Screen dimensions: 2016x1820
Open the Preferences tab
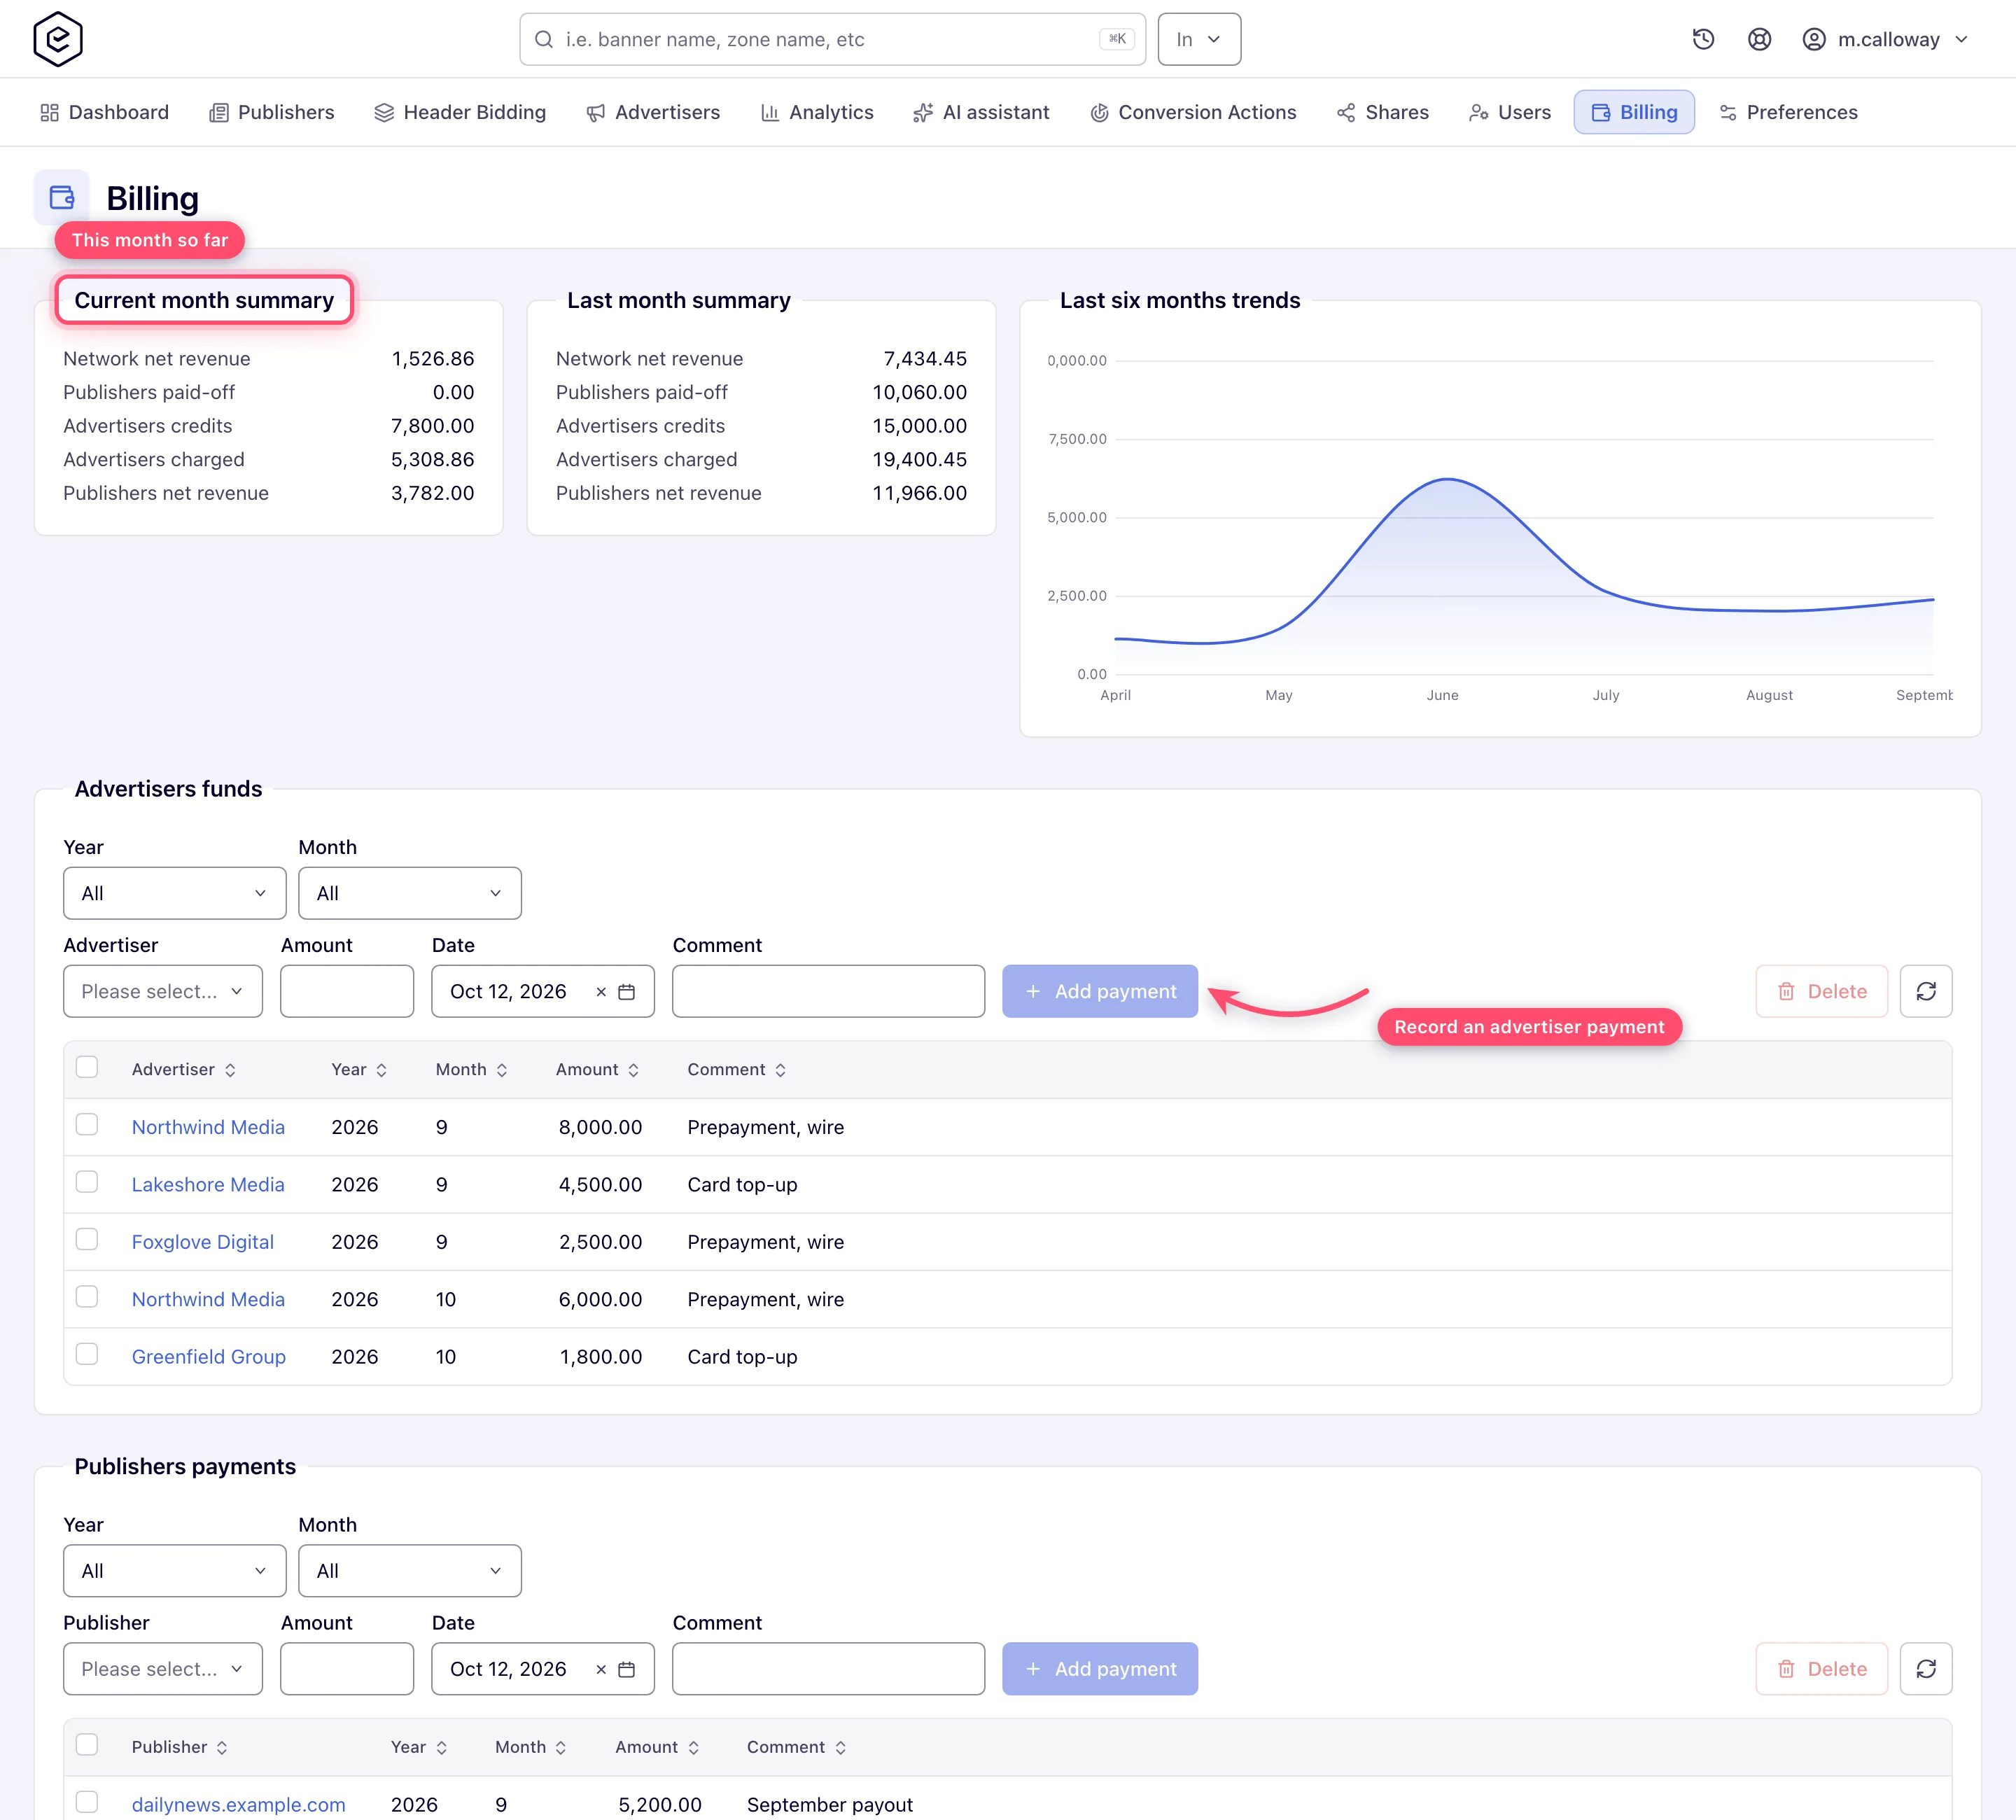(x=1788, y=112)
